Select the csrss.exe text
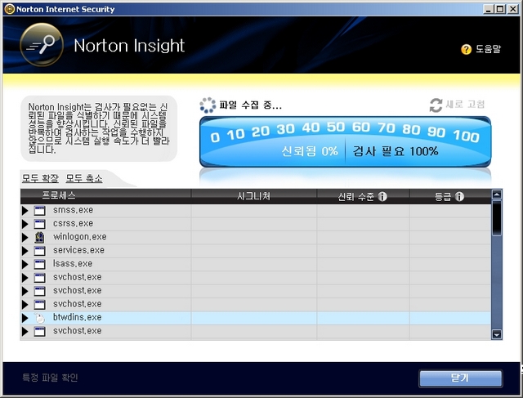523x398 pixels. click(x=73, y=224)
